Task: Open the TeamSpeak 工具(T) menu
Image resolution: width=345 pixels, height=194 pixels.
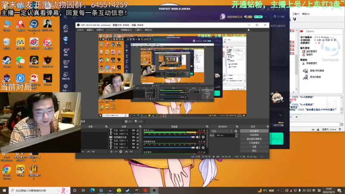Action: point(296,14)
